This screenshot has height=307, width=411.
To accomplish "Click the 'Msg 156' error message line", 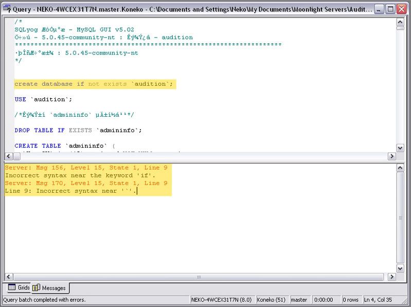I will (x=86, y=168).
